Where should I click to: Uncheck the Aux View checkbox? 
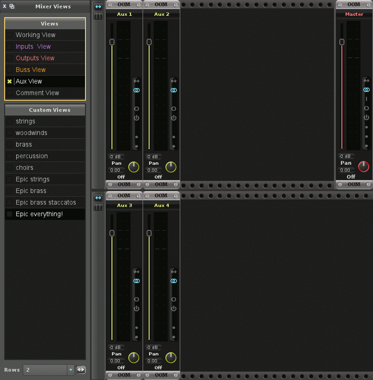(9, 82)
